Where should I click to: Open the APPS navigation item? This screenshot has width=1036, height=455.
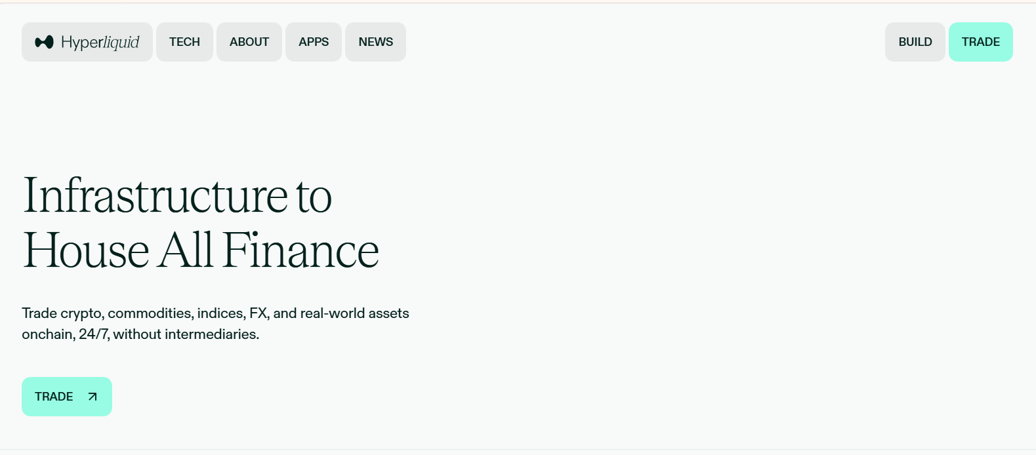pyautogui.click(x=314, y=42)
